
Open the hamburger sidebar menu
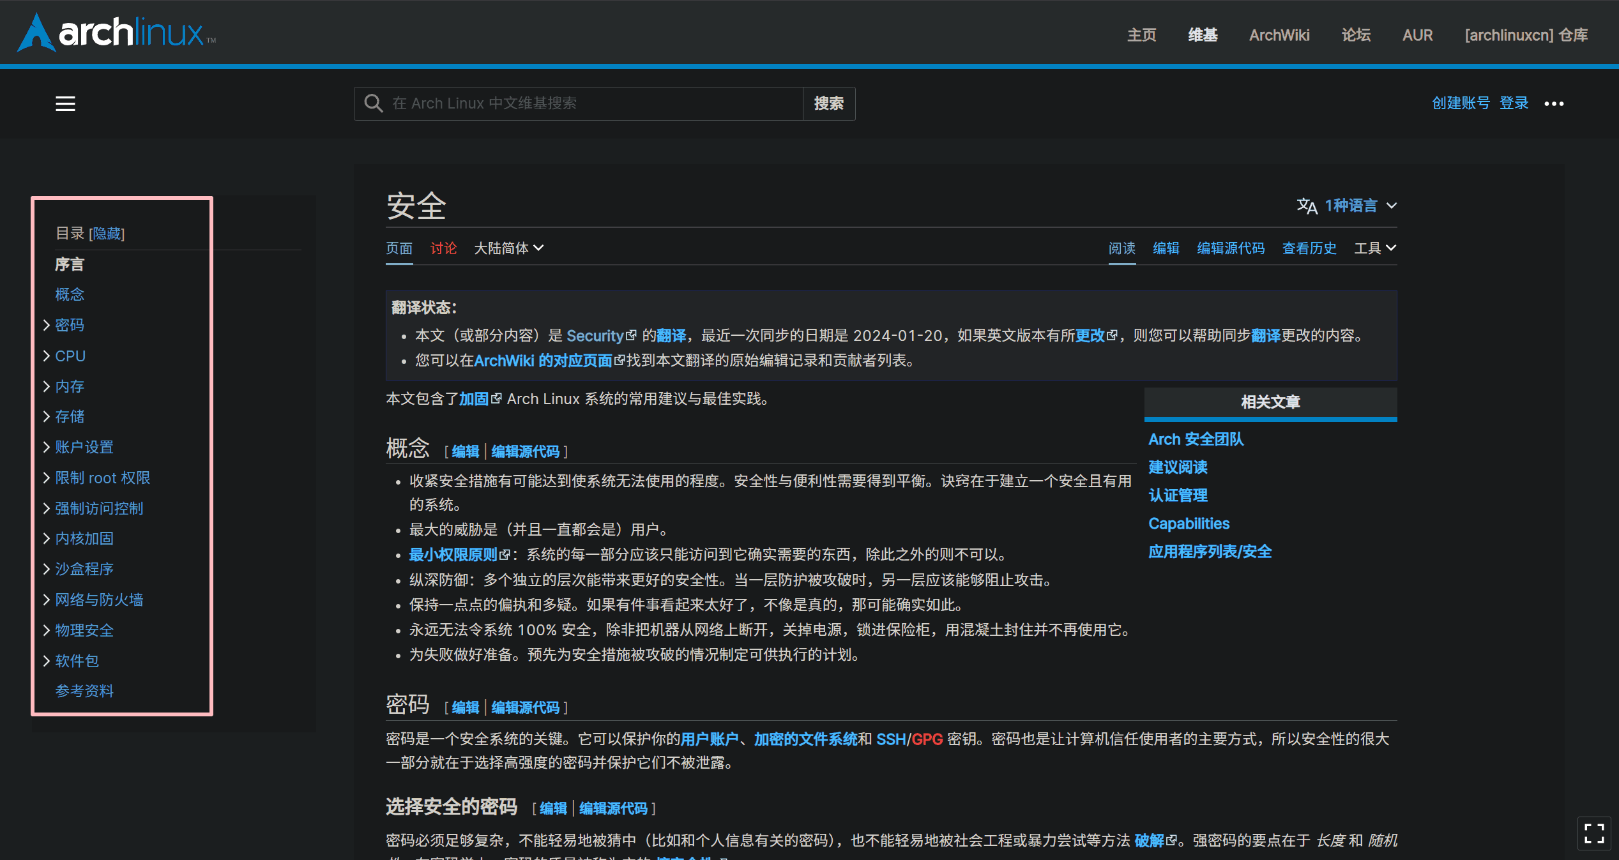point(65,103)
